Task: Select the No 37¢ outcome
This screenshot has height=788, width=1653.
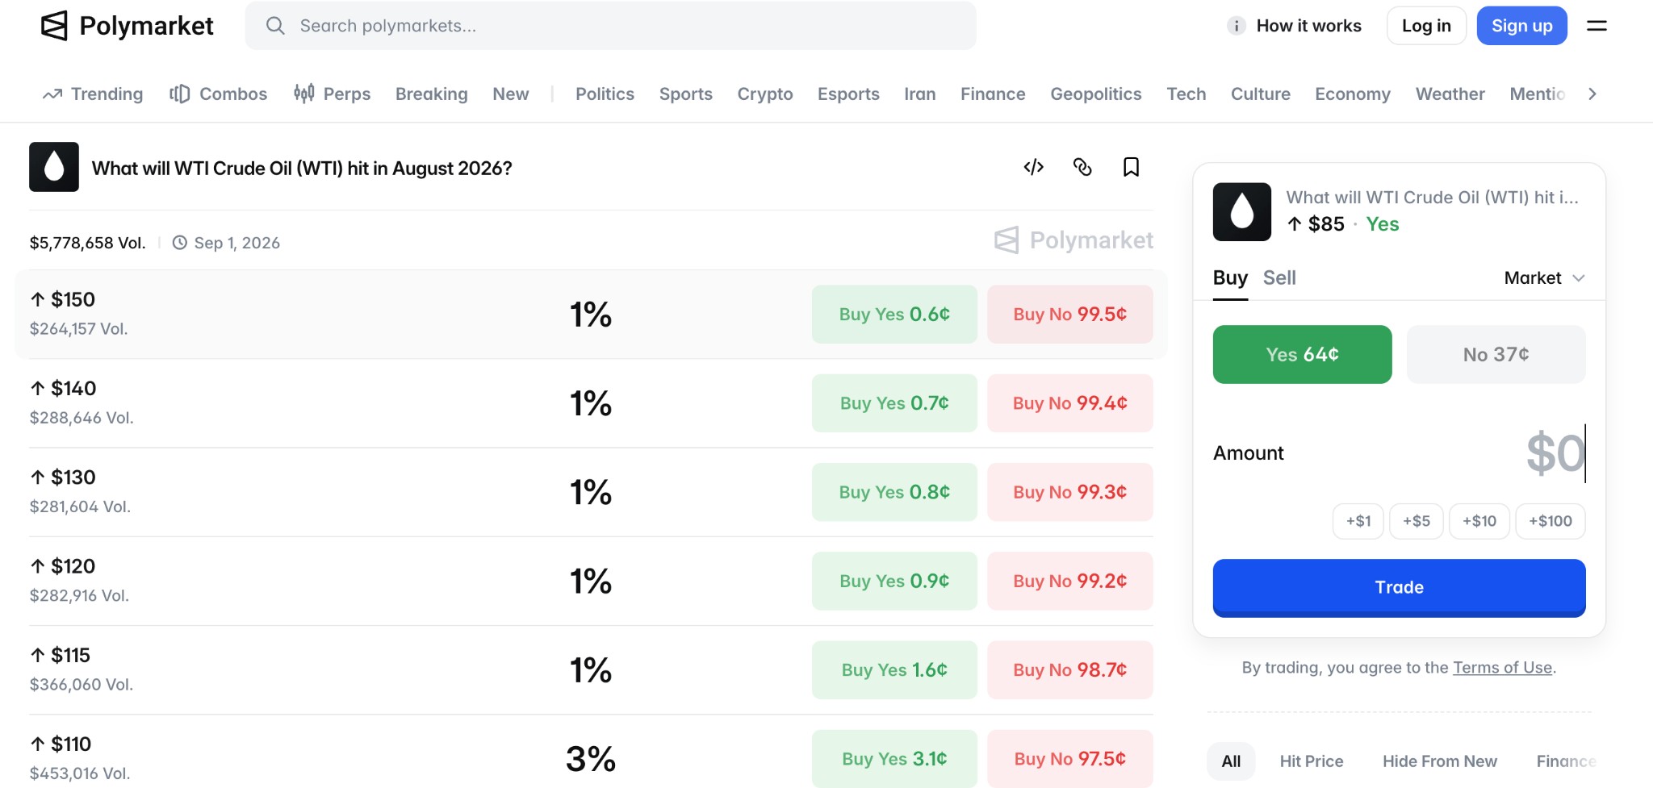Action: (1496, 355)
